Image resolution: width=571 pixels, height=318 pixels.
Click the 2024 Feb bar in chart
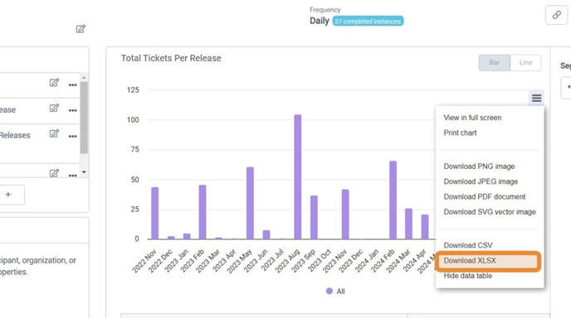(393, 200)
